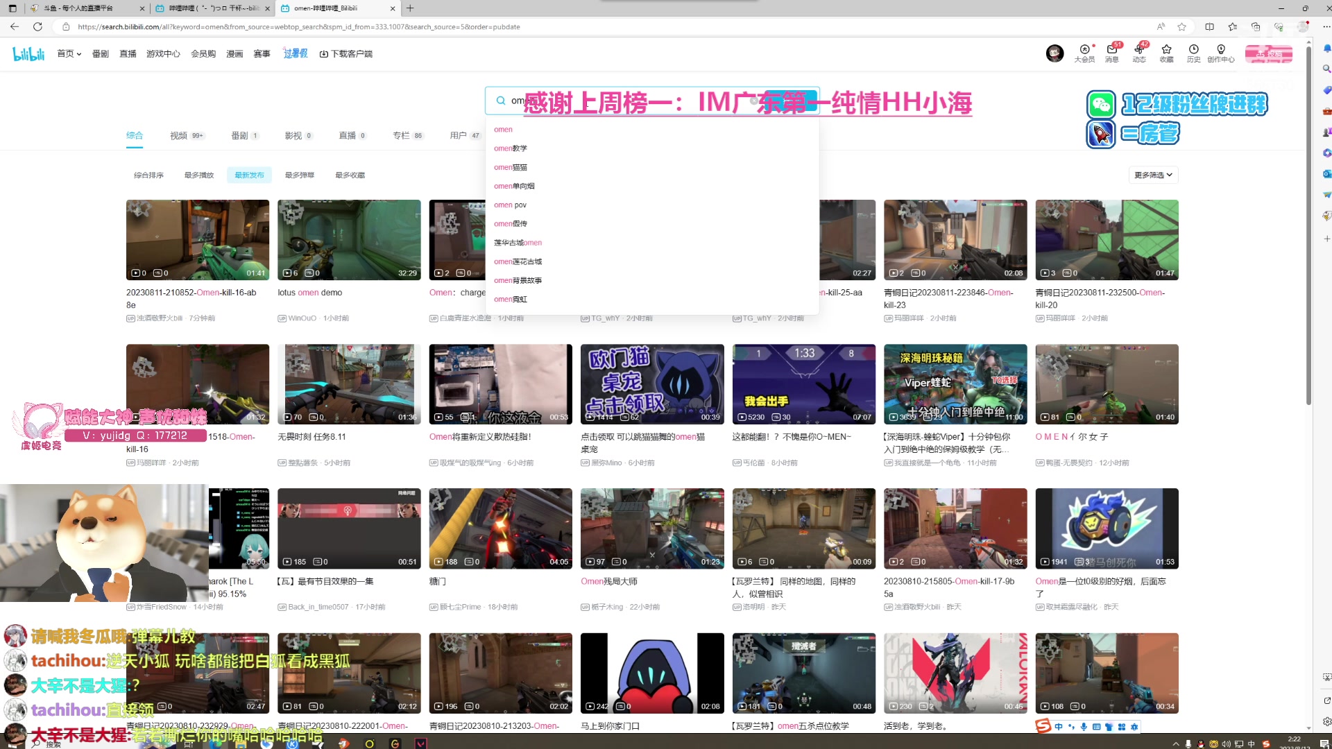1332x749 pixels.
Task: Click the bilibili logo
Action: click(x=28, y=53)
